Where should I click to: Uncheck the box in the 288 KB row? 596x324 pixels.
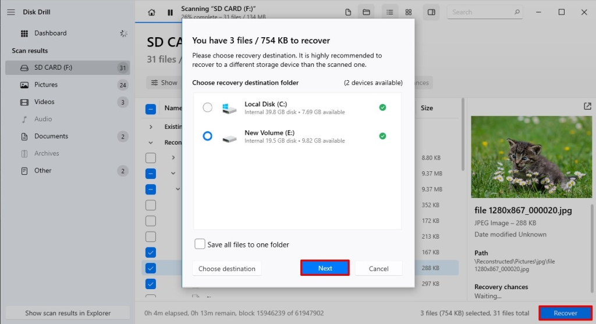point(151,268)
